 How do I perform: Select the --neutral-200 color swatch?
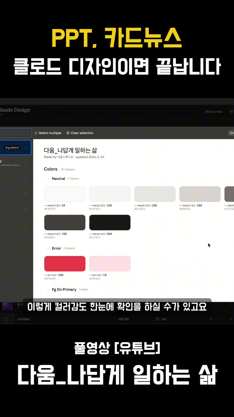tap(155, 194)
